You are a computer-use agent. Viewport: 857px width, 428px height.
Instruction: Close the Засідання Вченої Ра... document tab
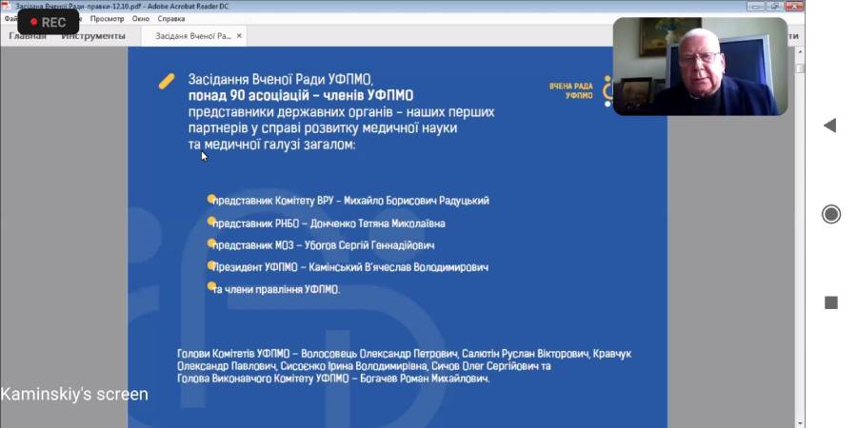[x=239, y=36]
